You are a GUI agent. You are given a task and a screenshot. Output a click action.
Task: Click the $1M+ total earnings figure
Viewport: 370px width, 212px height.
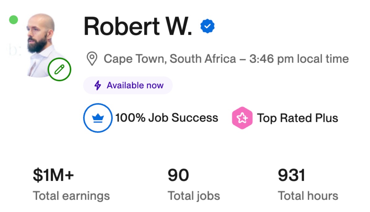click(x=53, y=175)
